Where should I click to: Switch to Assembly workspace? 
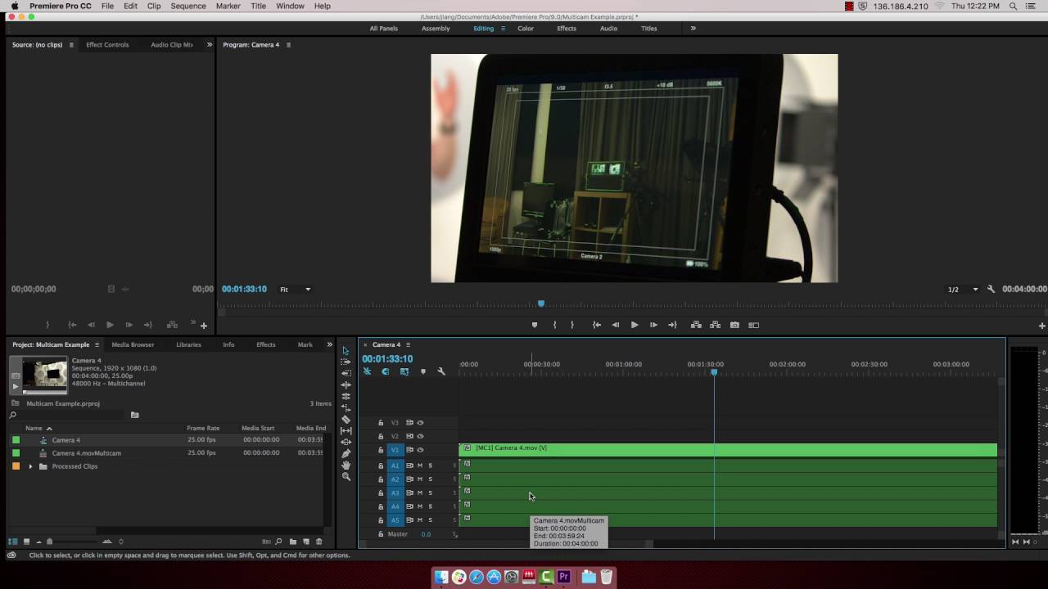436,29
